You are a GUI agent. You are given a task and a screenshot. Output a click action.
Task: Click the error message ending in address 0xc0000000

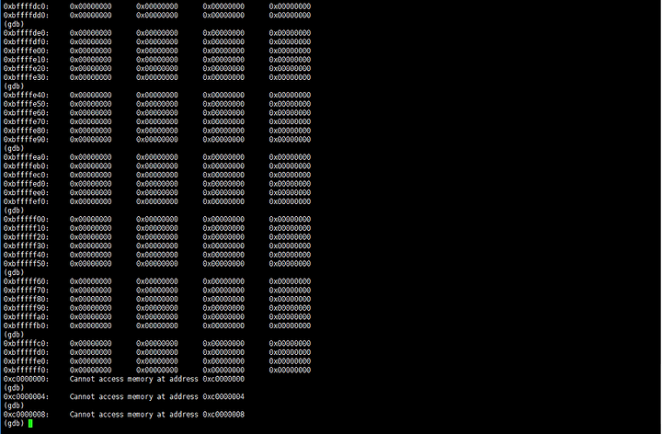157,379
